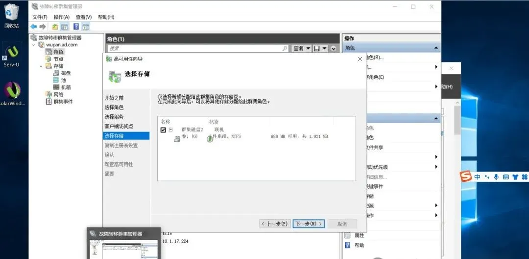Click the 客户端访问点 step in wizard sidebar
The image size is (529, 259).
click(119, 126)
